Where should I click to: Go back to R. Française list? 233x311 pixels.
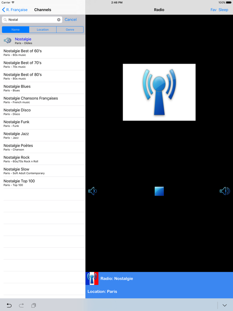pos(15,10)
